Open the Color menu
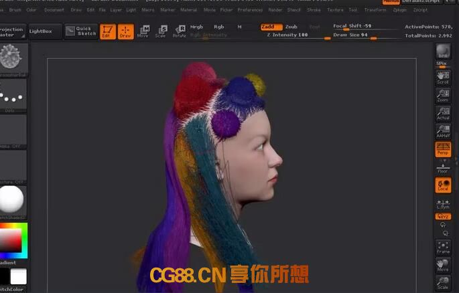459x293 pixels. click(31, 10)
